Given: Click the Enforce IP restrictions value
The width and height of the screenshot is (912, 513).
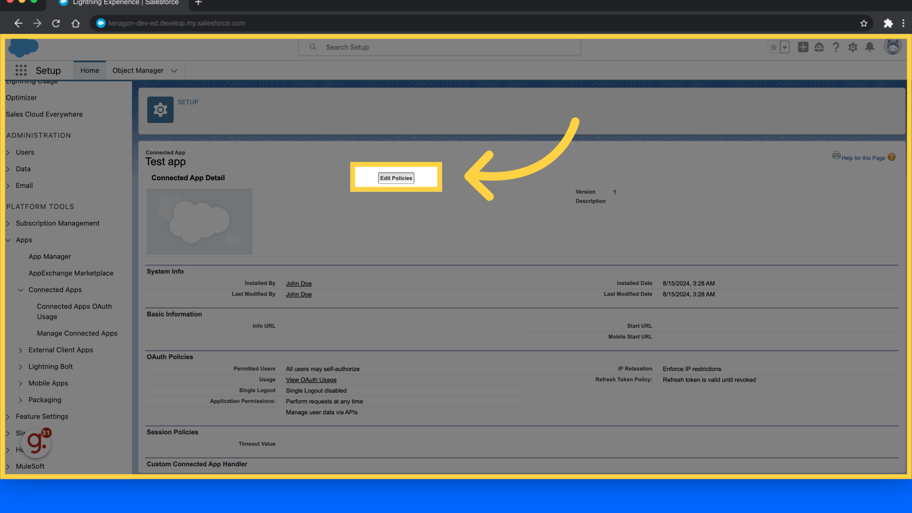Looking at the screenshot, I should tap(692, 369).
